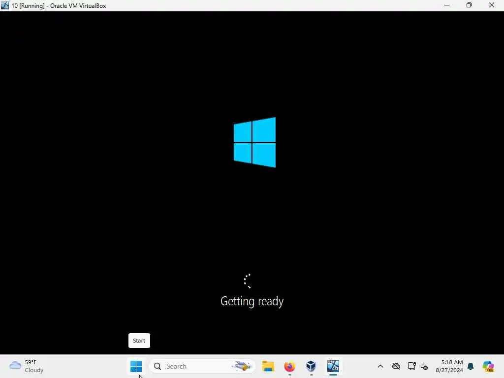
Task: Open File Explorer from the taskbar
Action: click(268, 366)
